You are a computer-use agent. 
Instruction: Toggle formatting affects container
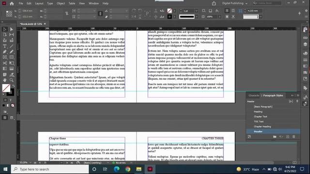[5, 100]
